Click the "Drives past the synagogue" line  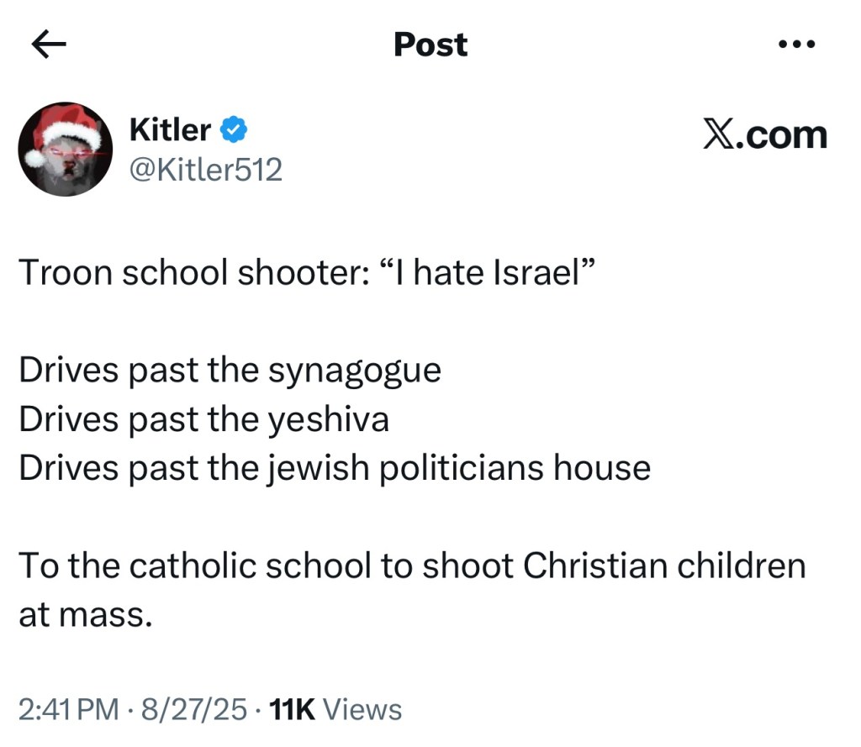[230, 371]
